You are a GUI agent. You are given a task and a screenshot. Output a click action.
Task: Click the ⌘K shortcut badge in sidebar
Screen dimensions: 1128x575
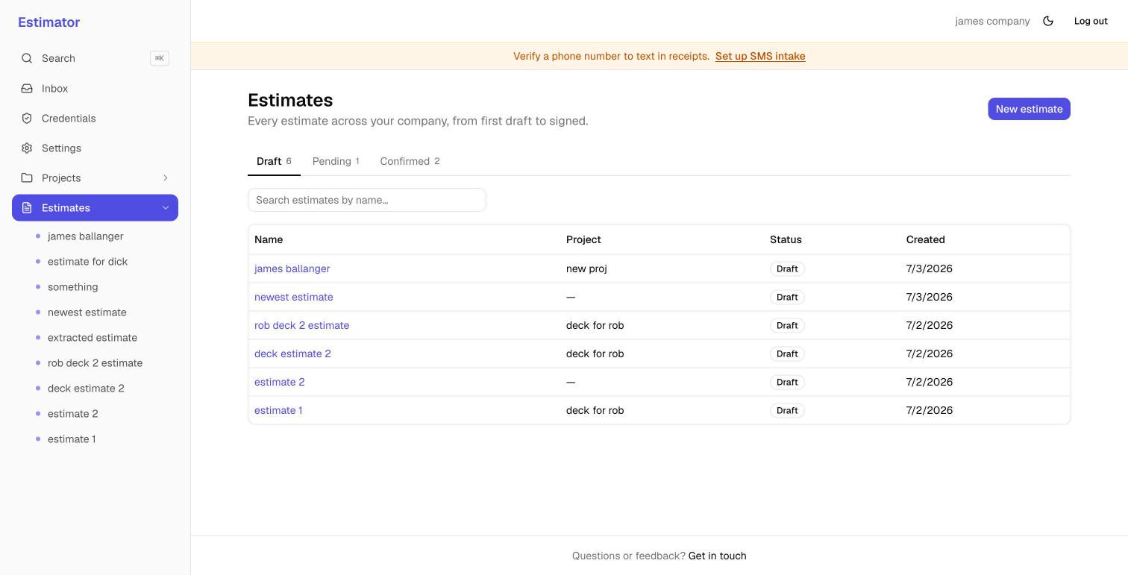tap(160, 58)
